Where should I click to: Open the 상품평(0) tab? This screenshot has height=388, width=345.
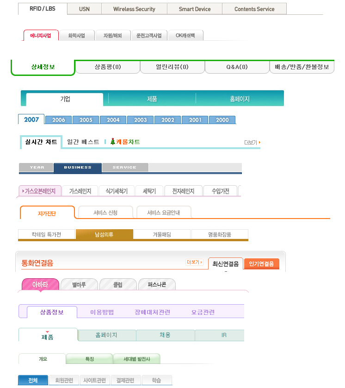[x=107, y=67]
